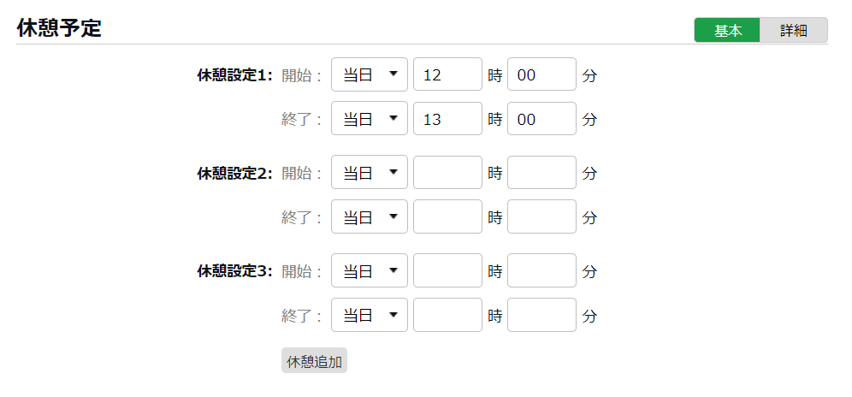The width and height of the screenshot is (852, 397).
Task: Open 休憩設定2 終了 day dropdown
Action: (x=370, y=217)
